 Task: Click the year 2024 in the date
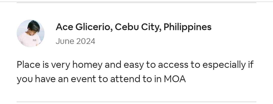(86, 41)
